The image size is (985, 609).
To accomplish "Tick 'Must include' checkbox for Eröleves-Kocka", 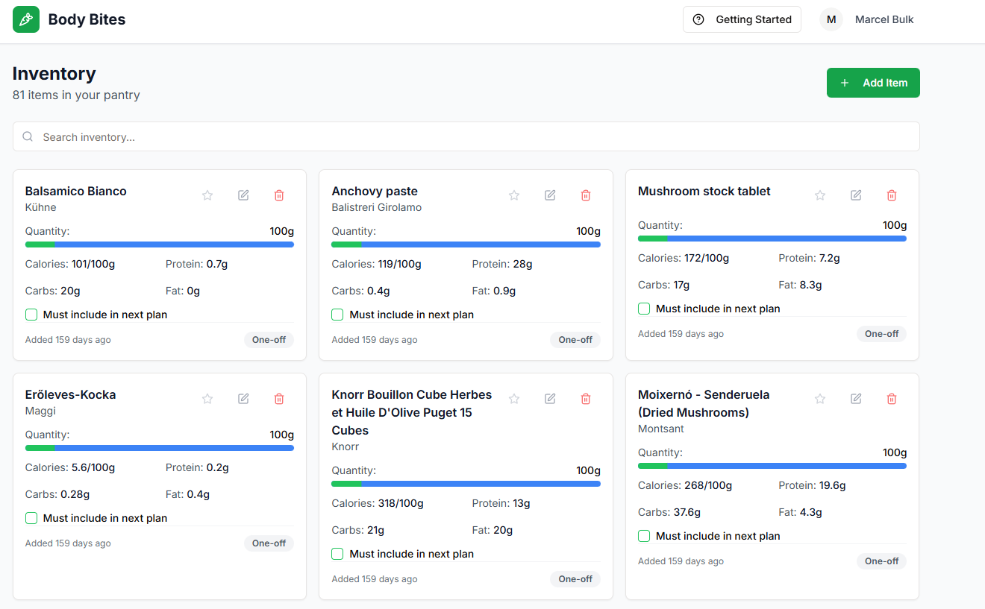I will (31, 518).
